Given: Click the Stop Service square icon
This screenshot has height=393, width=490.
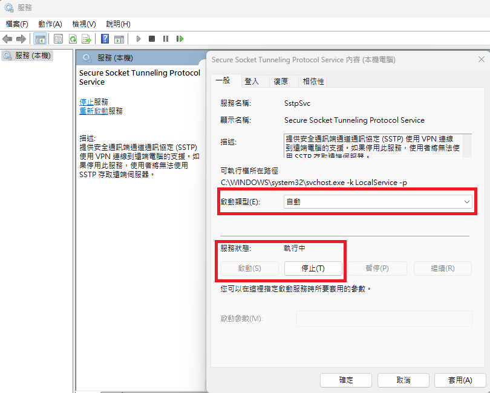Looking at the screenshot, I should 152,39.
